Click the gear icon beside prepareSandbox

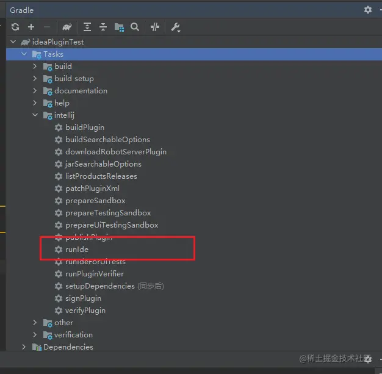(x=59, y=201)
